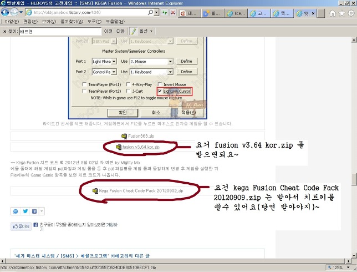
Task: Click zip icon beside Fusion363.zip
Action: pos(124,137)
